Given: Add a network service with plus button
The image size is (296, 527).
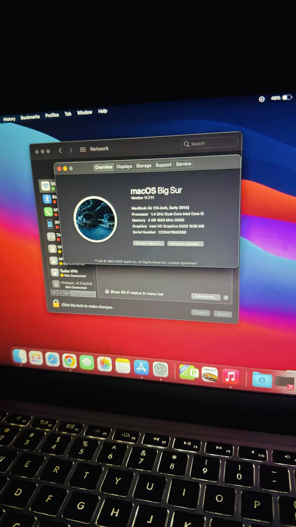Looking at the screenshot, I should (x=54, y=293).
